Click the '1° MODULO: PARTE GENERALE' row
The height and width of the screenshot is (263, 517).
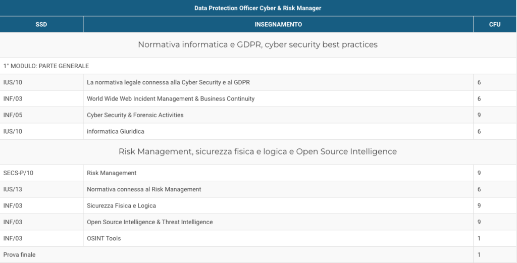click(258, 66)
